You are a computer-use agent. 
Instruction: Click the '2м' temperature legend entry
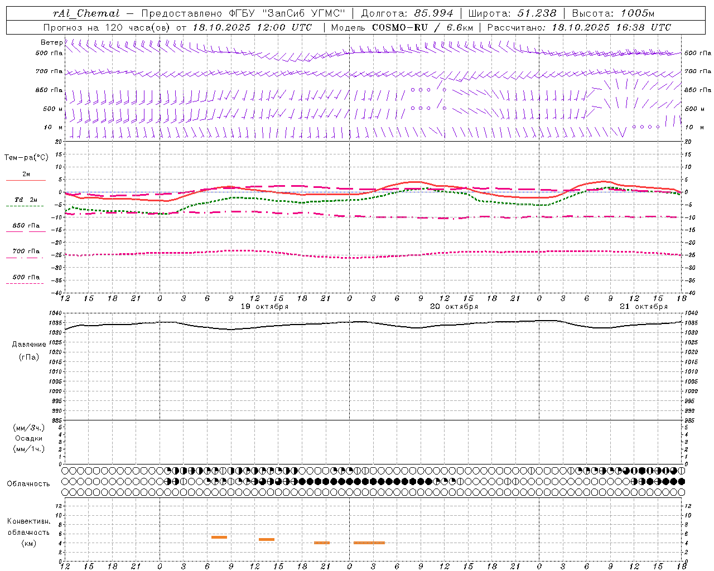click(26, 175)
